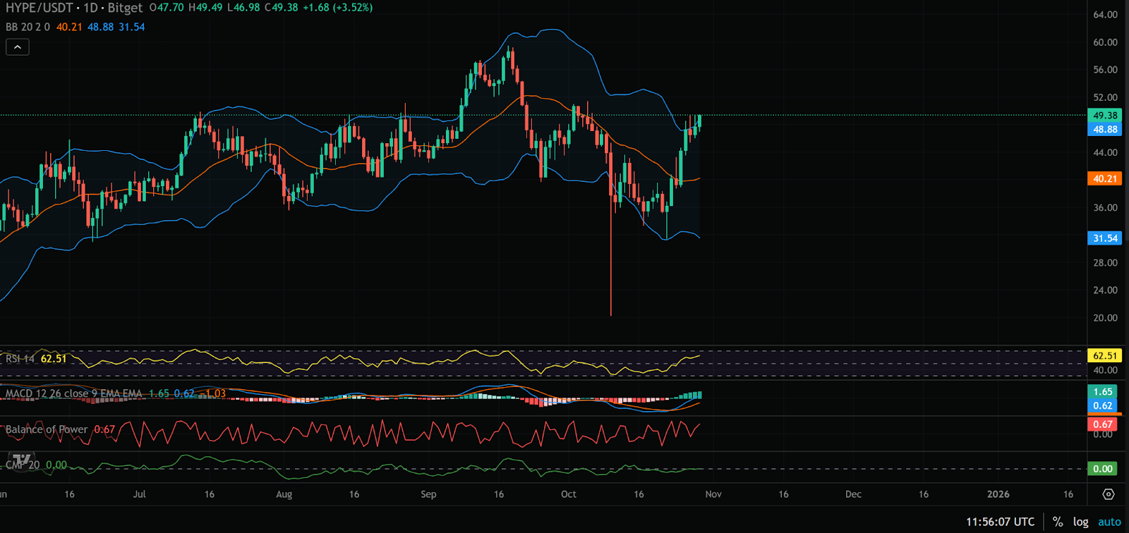Open timezone menu from UTC clock

tap(1000, 522)
